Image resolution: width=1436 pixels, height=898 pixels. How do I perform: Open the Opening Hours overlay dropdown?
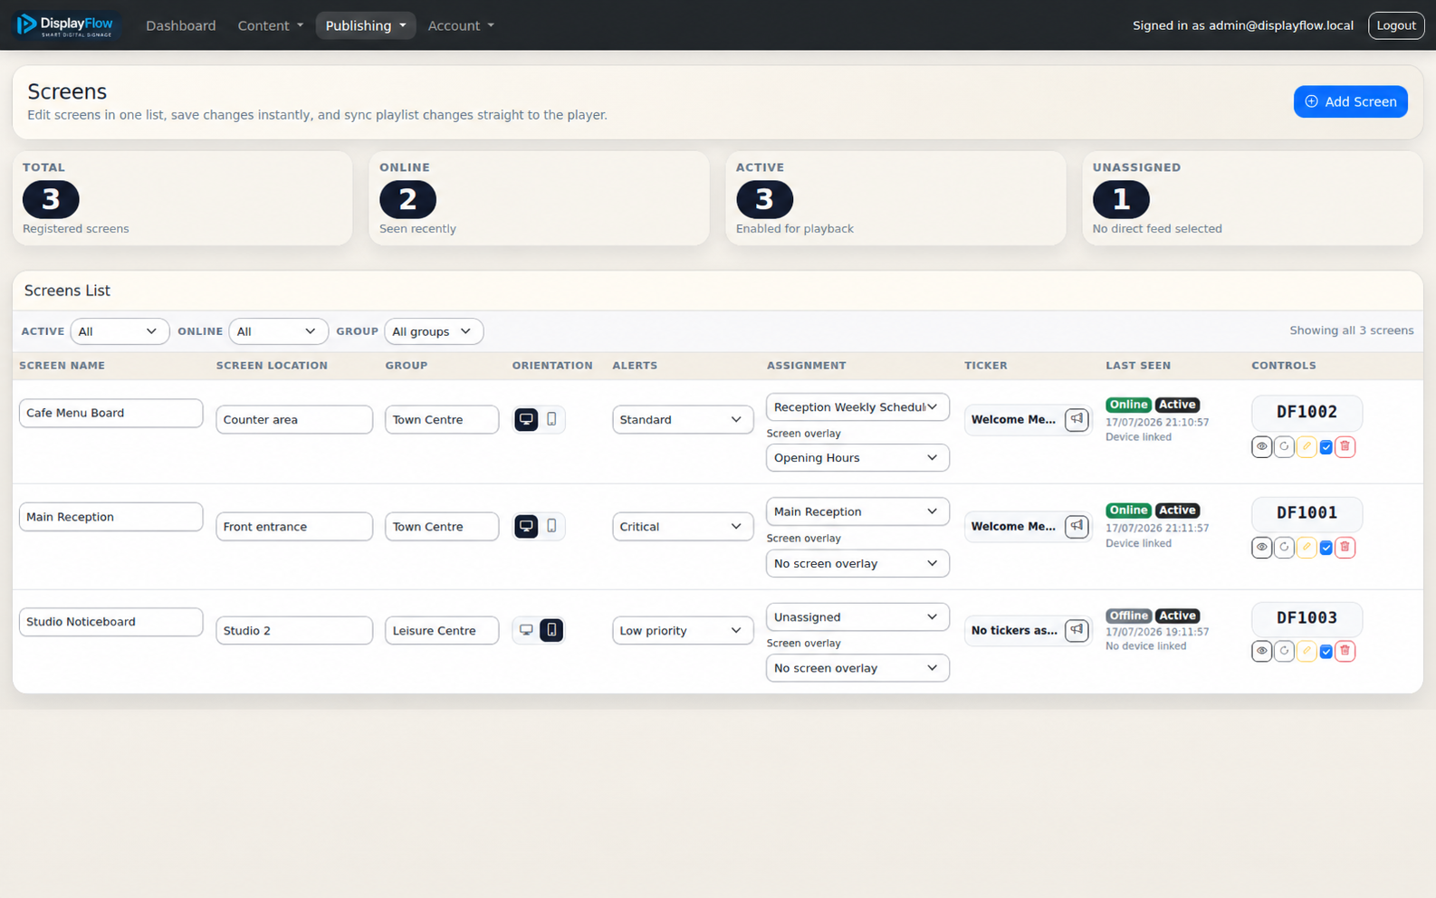click(857, 458)
